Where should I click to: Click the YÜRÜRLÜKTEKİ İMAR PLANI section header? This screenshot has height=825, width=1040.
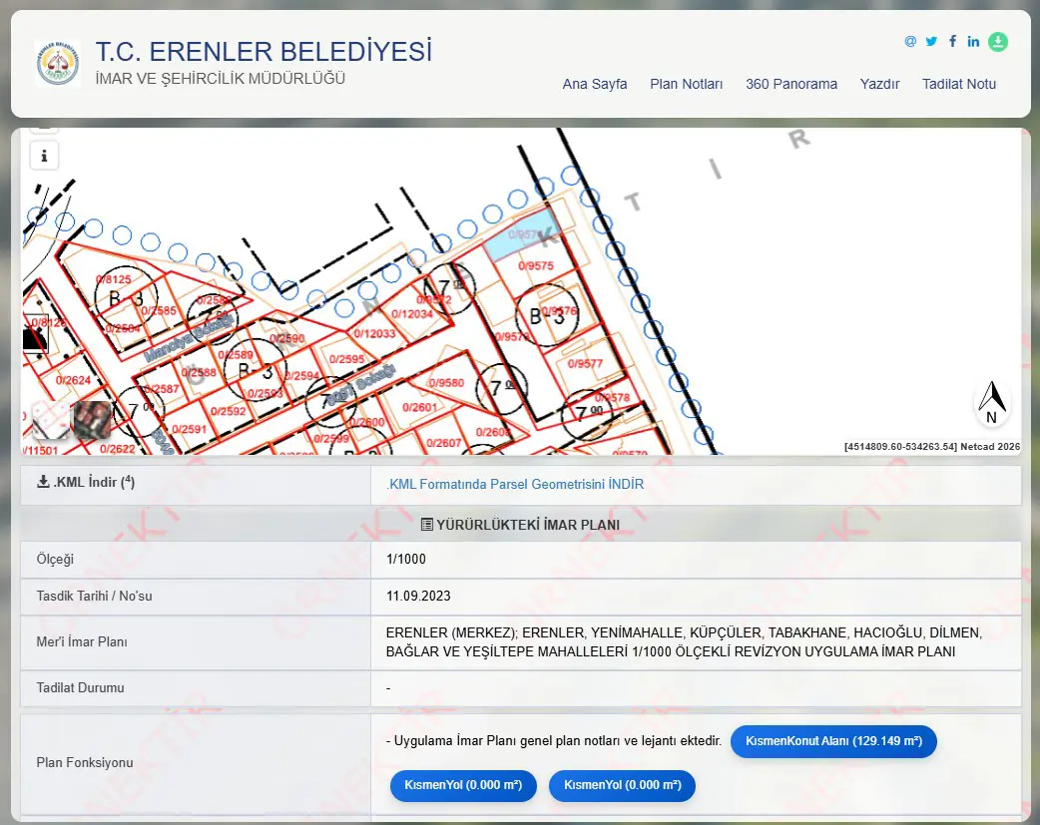(521, 525)
